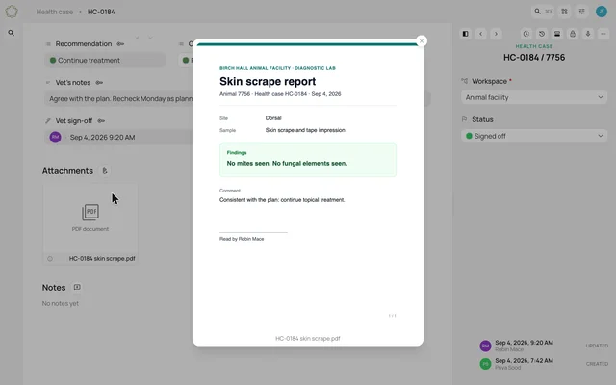Click the info icon left of HC-0184 skin scrape.pdf
Viewport: 616px width, 385px height.
tap(50, 259)
